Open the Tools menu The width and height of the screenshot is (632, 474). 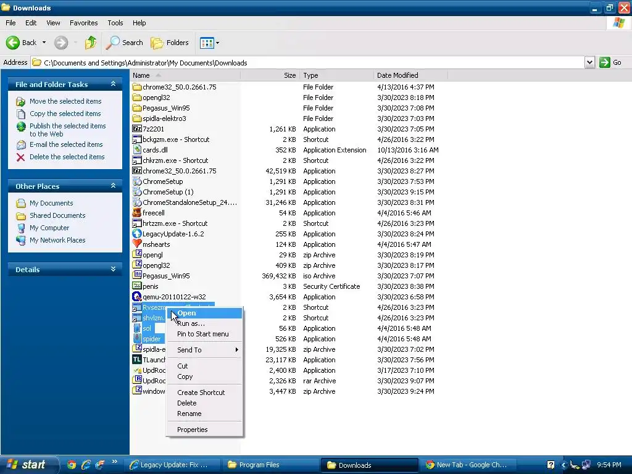(115, 23)
